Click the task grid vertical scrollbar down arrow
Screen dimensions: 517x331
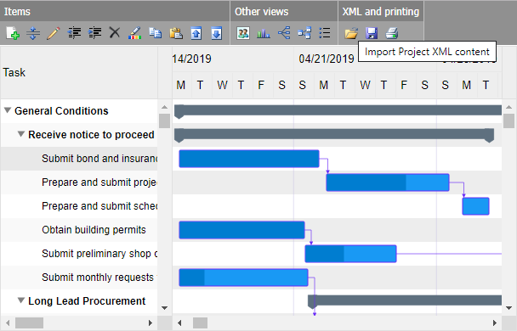tap(164, 308)
